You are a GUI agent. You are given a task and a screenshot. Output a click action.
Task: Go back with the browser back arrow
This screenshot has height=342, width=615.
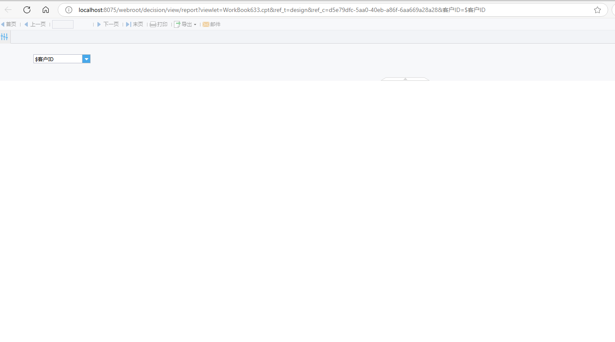8,10
